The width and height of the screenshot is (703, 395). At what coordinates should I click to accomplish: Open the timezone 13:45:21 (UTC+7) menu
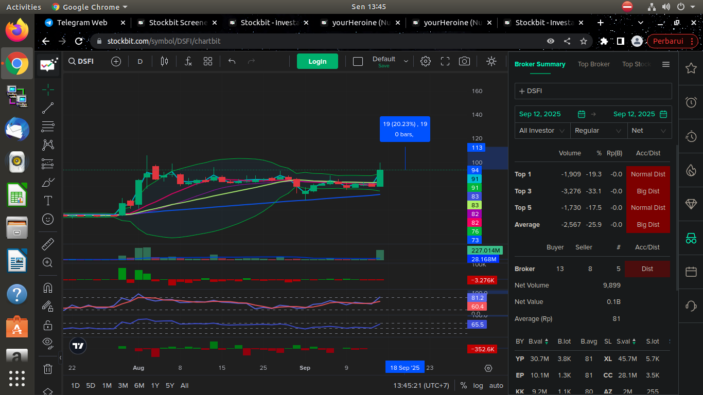[421, 385]
